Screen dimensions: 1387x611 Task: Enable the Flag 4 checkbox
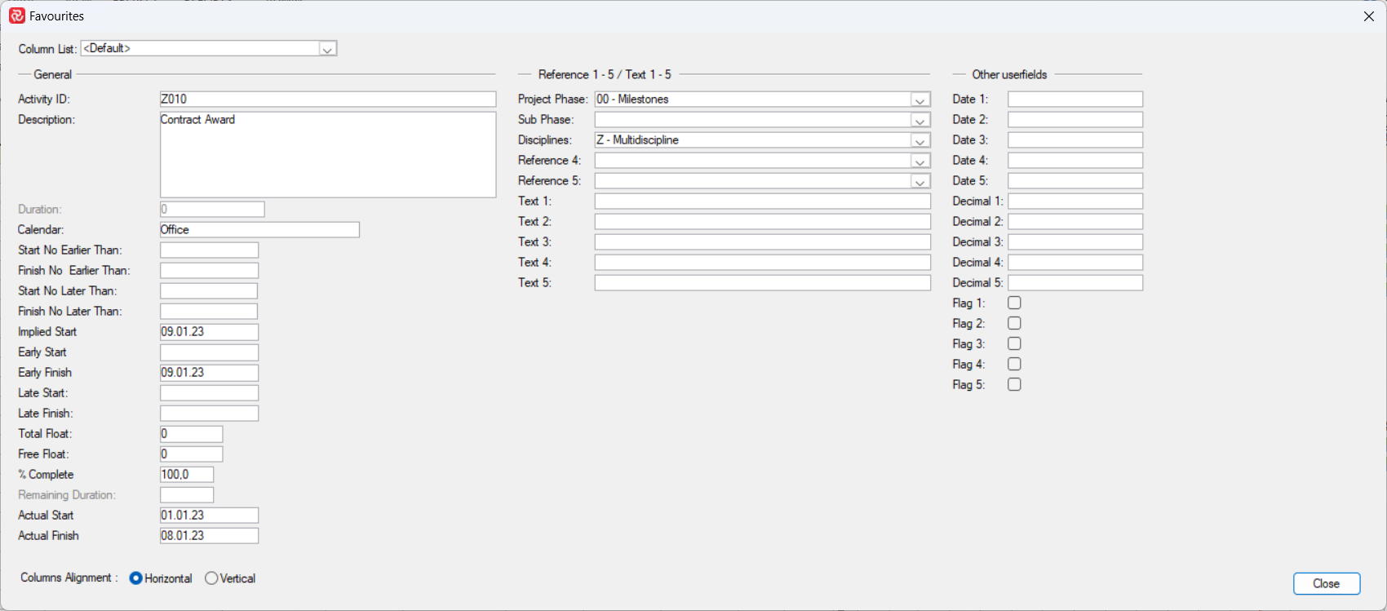1014,364
